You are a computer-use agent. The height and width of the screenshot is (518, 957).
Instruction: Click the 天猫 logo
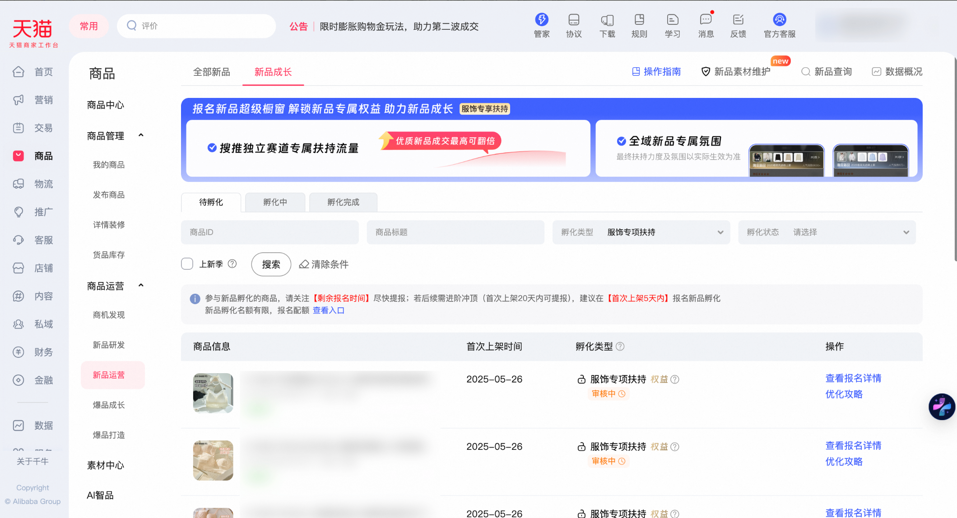(33, 33)
